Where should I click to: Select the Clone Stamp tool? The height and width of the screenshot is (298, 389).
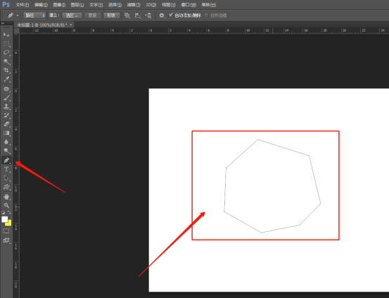(x=6, y=106)
